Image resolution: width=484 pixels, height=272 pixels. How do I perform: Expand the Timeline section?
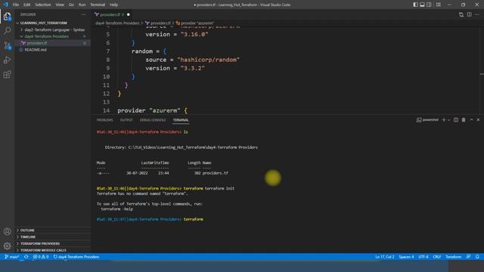tap(52, 236)
